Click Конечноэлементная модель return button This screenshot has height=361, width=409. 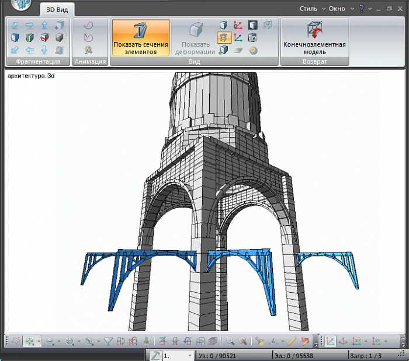point(314,38)
